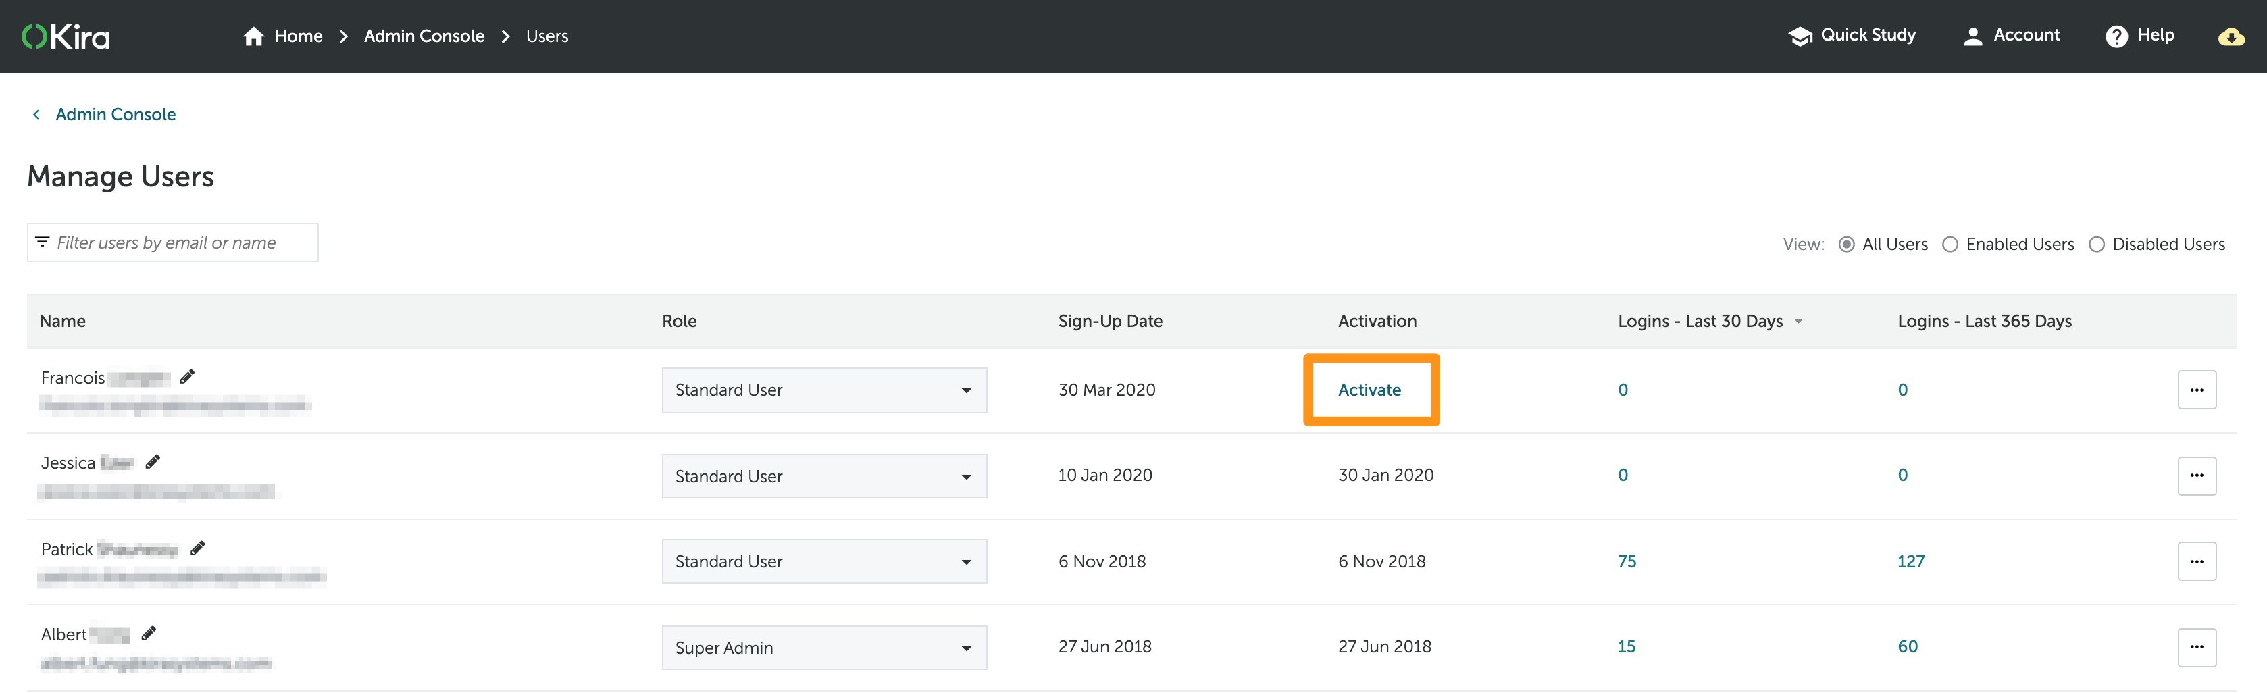
Task: Click the Sign-Up Date column header
Action: pyautogui.click(x=1110, y=321)
